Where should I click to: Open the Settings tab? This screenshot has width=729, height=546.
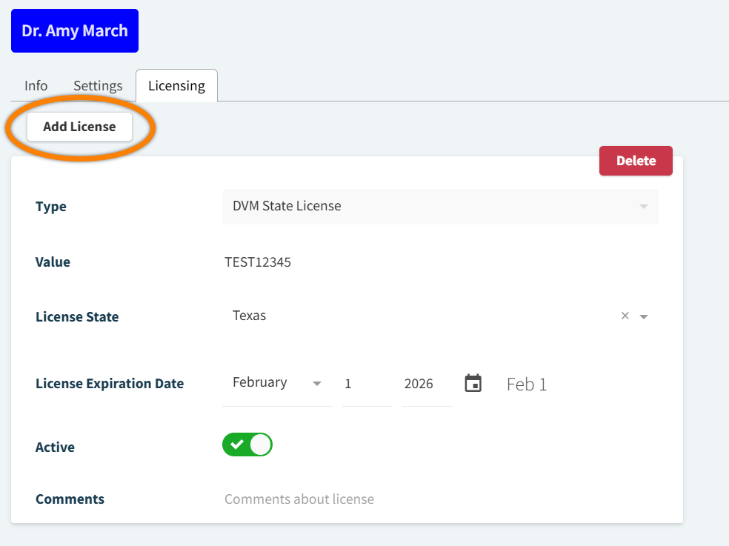coord(97,85)
